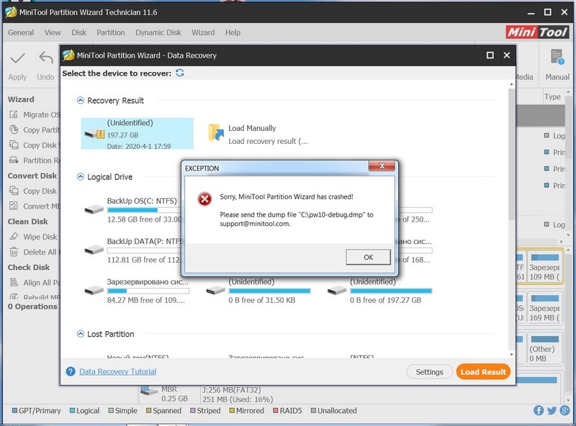Open the Manual icon in toolbar
The height and width of the screenshot is (426, 576).
pyautogui.click(x=557, y=59)
